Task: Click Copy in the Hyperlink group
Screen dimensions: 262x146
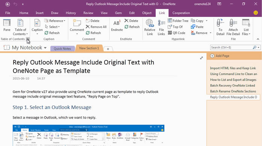Action: (x=197, y=21)
